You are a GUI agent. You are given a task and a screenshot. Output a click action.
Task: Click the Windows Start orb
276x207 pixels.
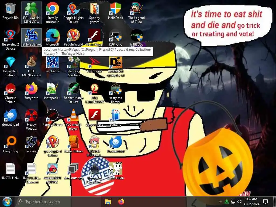click(7, 202)
